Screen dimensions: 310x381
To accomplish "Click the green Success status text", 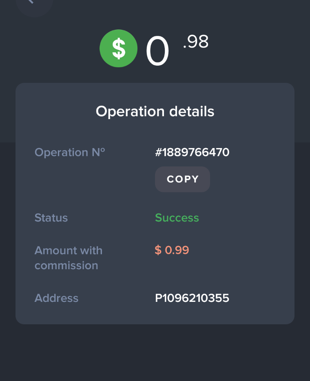I will pos(177,218).
